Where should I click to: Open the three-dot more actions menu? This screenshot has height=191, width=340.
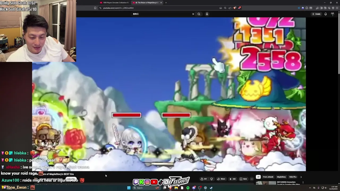click(252, 179)
